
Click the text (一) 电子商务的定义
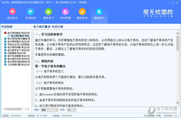(x=50, y=71)
